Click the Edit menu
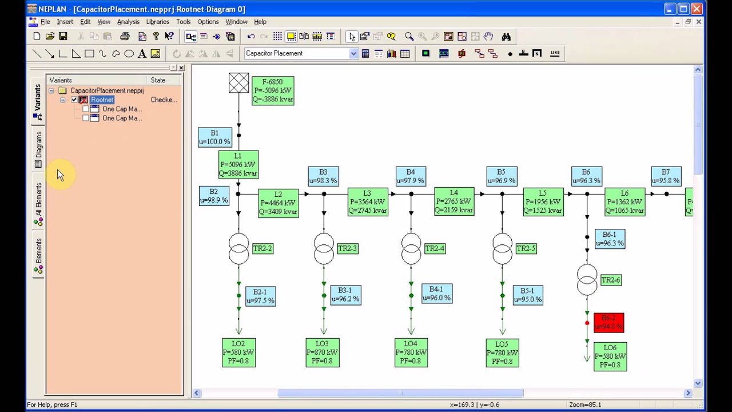732x412 pixels. 85,22
